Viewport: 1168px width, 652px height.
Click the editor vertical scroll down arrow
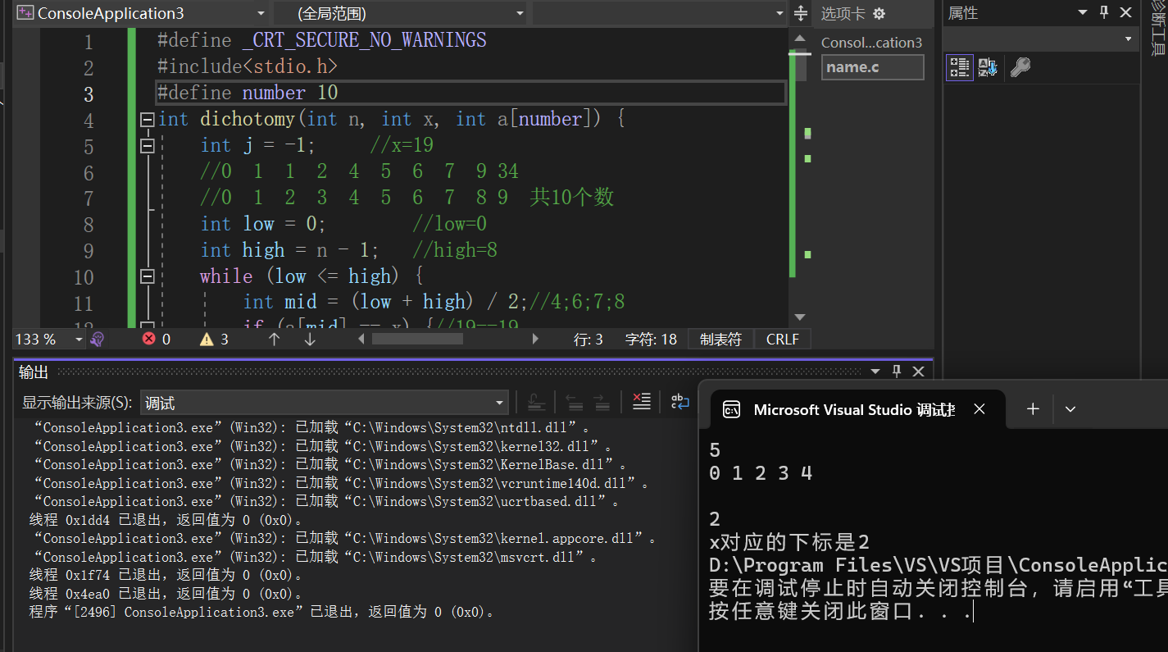(x=800, y=317)
